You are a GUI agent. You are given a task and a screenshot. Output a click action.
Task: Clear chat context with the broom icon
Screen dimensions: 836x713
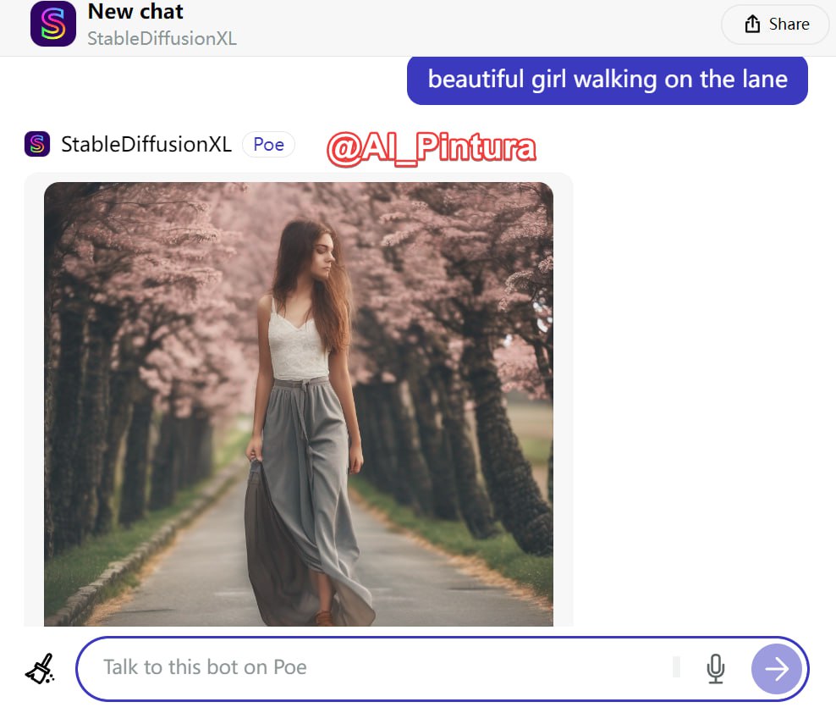pos(40,668)
